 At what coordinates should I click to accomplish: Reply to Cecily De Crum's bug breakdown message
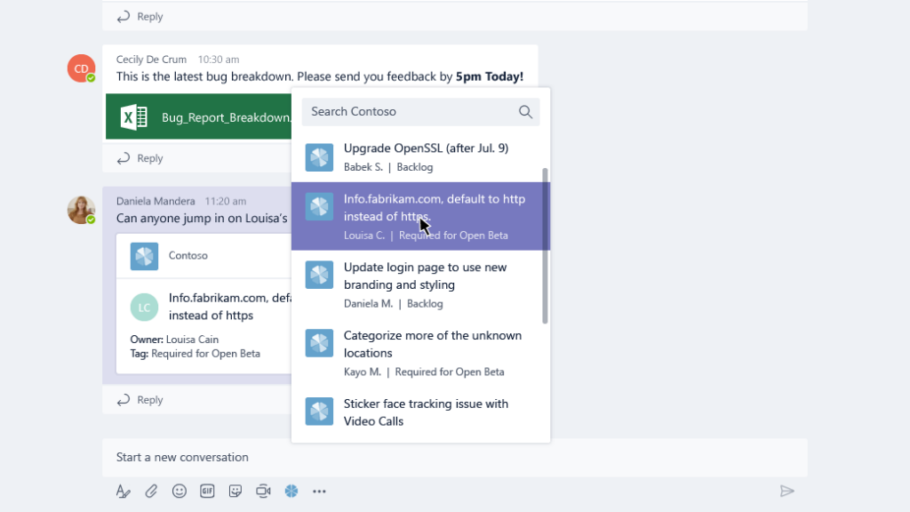point(140,158)
